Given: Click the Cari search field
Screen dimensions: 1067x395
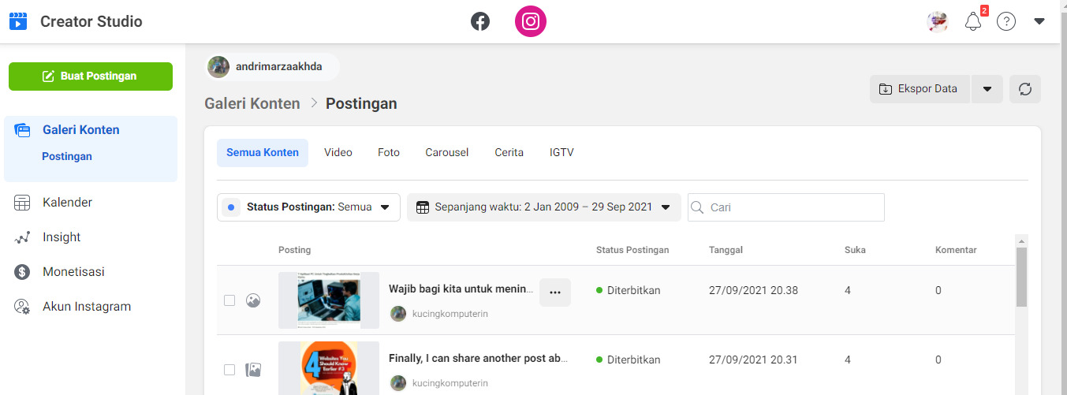Looking at the screenshot, I should [x=786, y=207].
